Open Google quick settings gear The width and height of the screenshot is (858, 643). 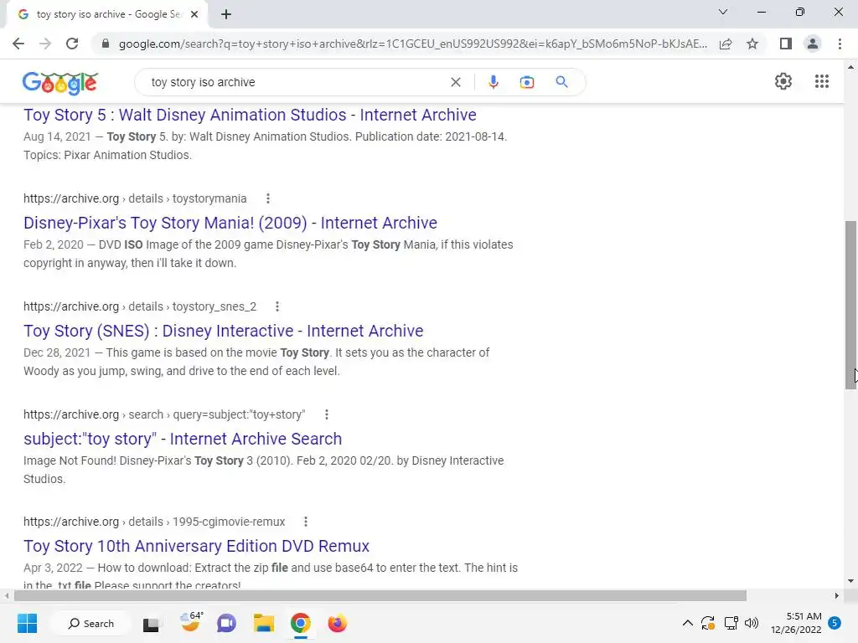click(x=783, y=81)
